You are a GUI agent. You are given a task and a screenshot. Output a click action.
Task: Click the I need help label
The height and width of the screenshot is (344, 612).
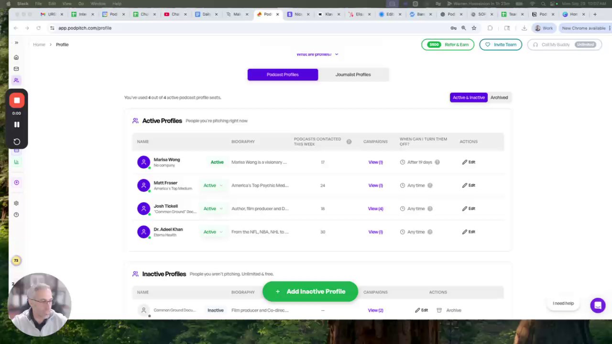click(x=563, y=303)
